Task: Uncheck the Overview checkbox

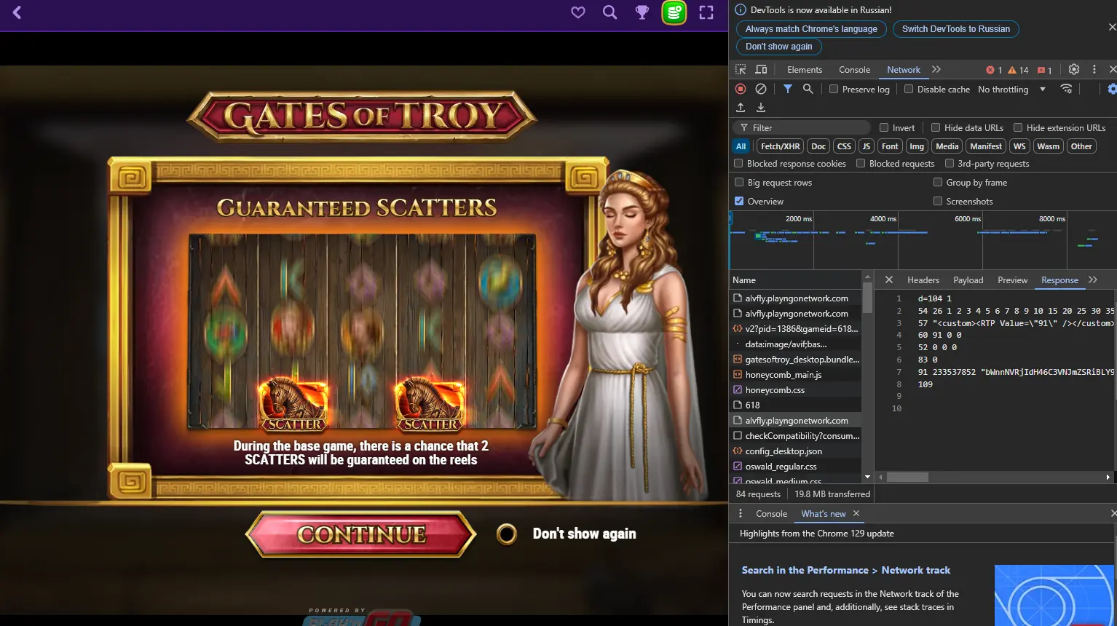Action: pos(739,201)
